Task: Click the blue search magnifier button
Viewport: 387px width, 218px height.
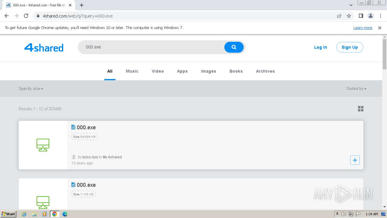Action: 234,47
